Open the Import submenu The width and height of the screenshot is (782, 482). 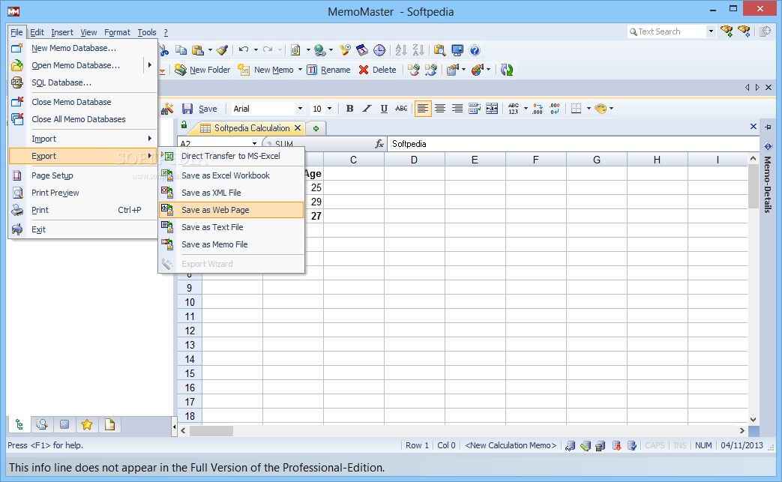pos(82,139)
